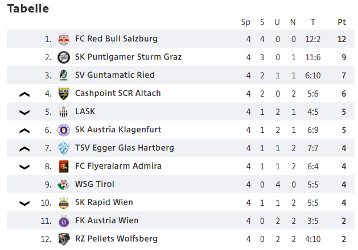Click the up chevron beside TSV Egger Glas Hartberg
The width and height of the screenshot is (358, 250).
pyautogui.click(x=24, y=149)
